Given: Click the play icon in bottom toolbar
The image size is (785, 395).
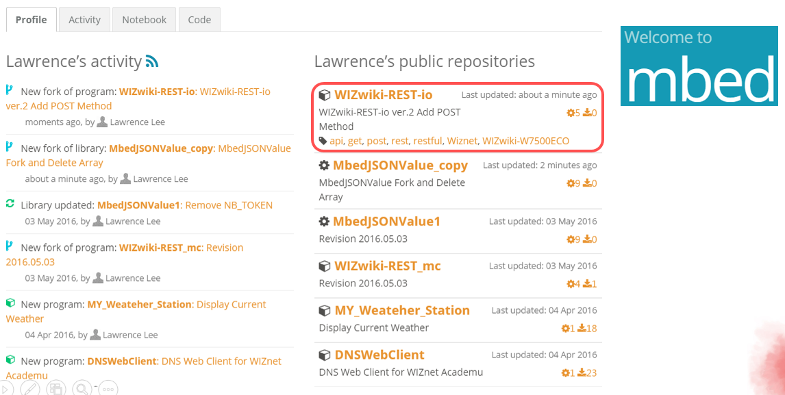Looking at the screenshot, I should [x=5, y=389].
